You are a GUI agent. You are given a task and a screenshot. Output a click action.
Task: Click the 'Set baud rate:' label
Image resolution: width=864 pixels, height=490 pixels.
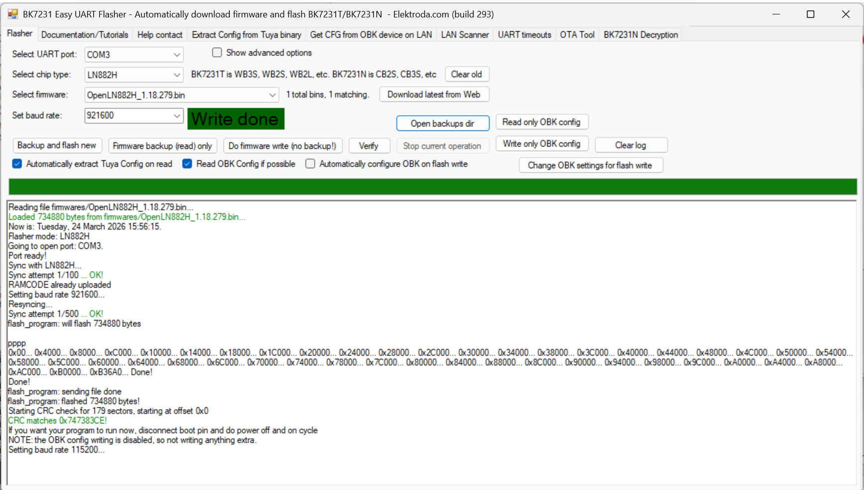(x=37, y=115)
